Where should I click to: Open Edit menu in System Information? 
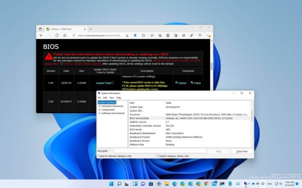[105, 98]
